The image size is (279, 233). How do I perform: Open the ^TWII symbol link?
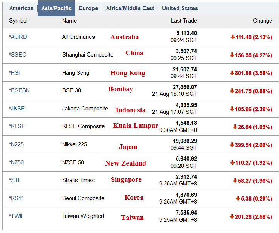click(16, 216)
